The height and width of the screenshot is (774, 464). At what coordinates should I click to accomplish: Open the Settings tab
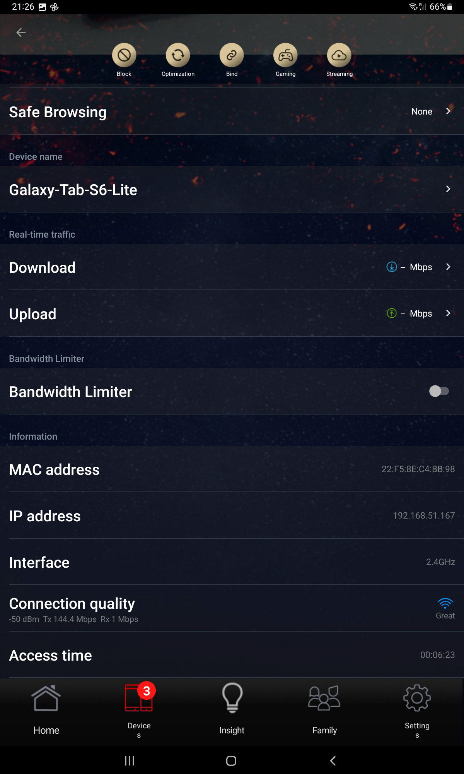coord(417,711)
